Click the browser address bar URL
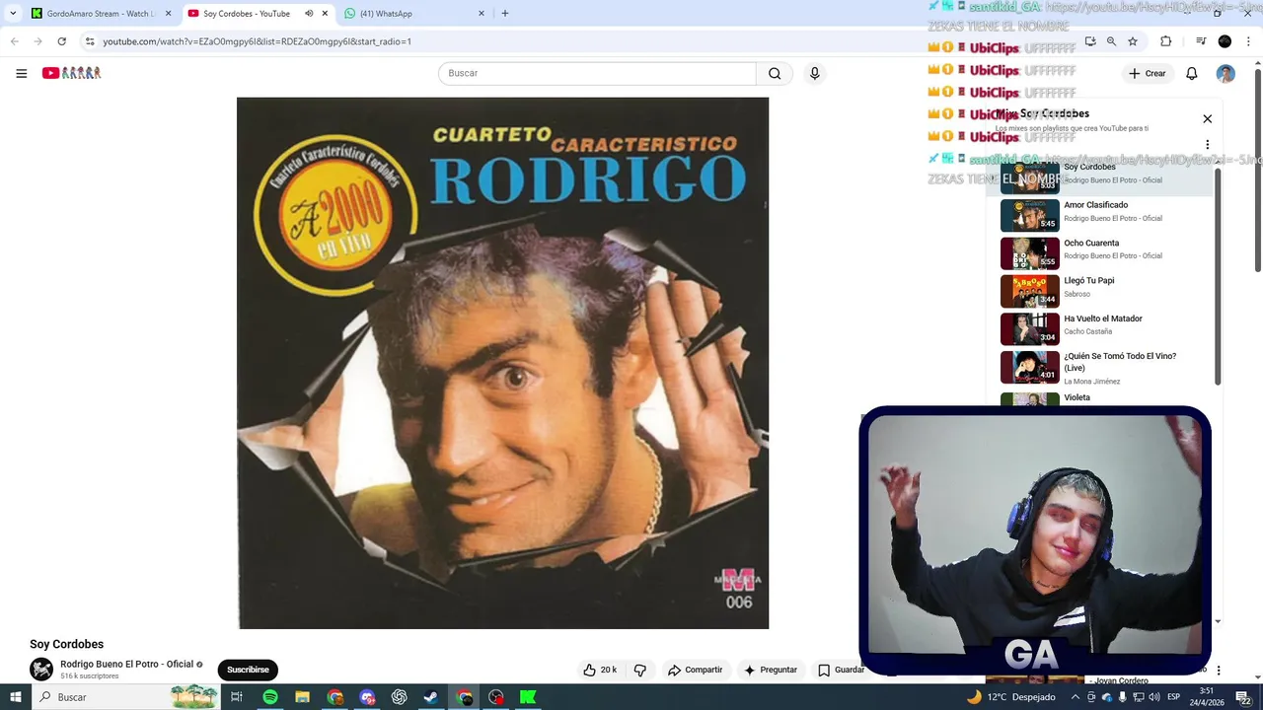This screenshot has height=710, width=1263. 258,41
